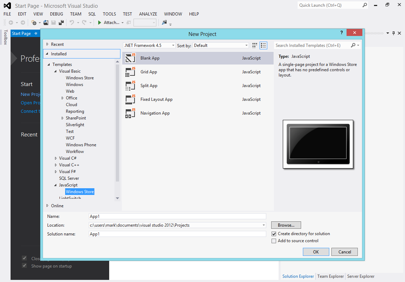The height and width of the screenshot is (282, 405).
Task: Click the template search magnifier icon
Action: click(353, 45)
